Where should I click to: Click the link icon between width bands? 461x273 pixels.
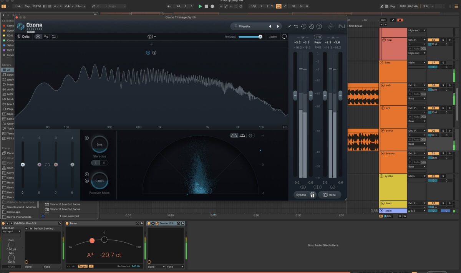click(47, 165)
